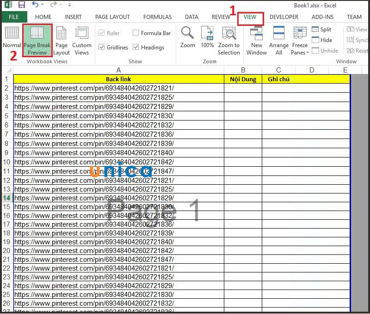370x314 pixels.
Task: Select row 14 header
Action: [6, 198]
